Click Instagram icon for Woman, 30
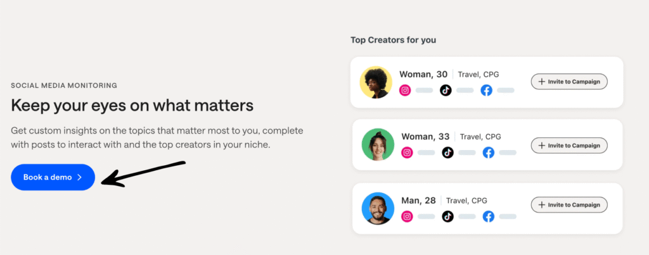 point(406,90)
